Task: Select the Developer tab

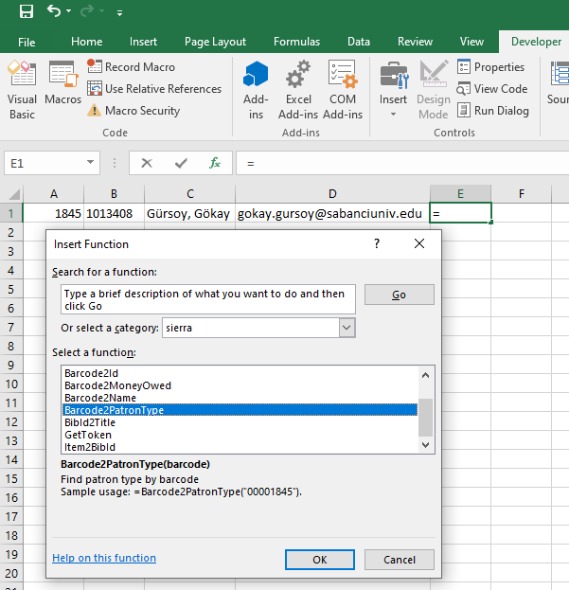Action: pyautogui.click(x=536, y=42)
